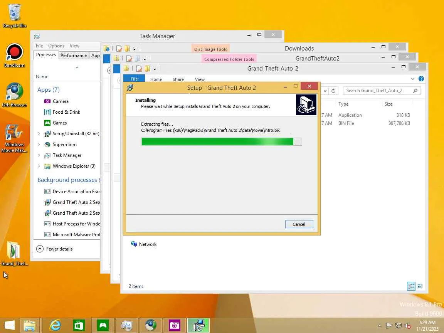
Task: Click the muted volume tray icon
Action: 408,326
